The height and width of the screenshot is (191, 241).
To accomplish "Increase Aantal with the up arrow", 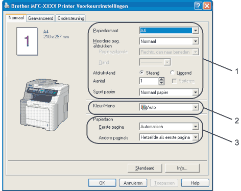I will point(161,79).
